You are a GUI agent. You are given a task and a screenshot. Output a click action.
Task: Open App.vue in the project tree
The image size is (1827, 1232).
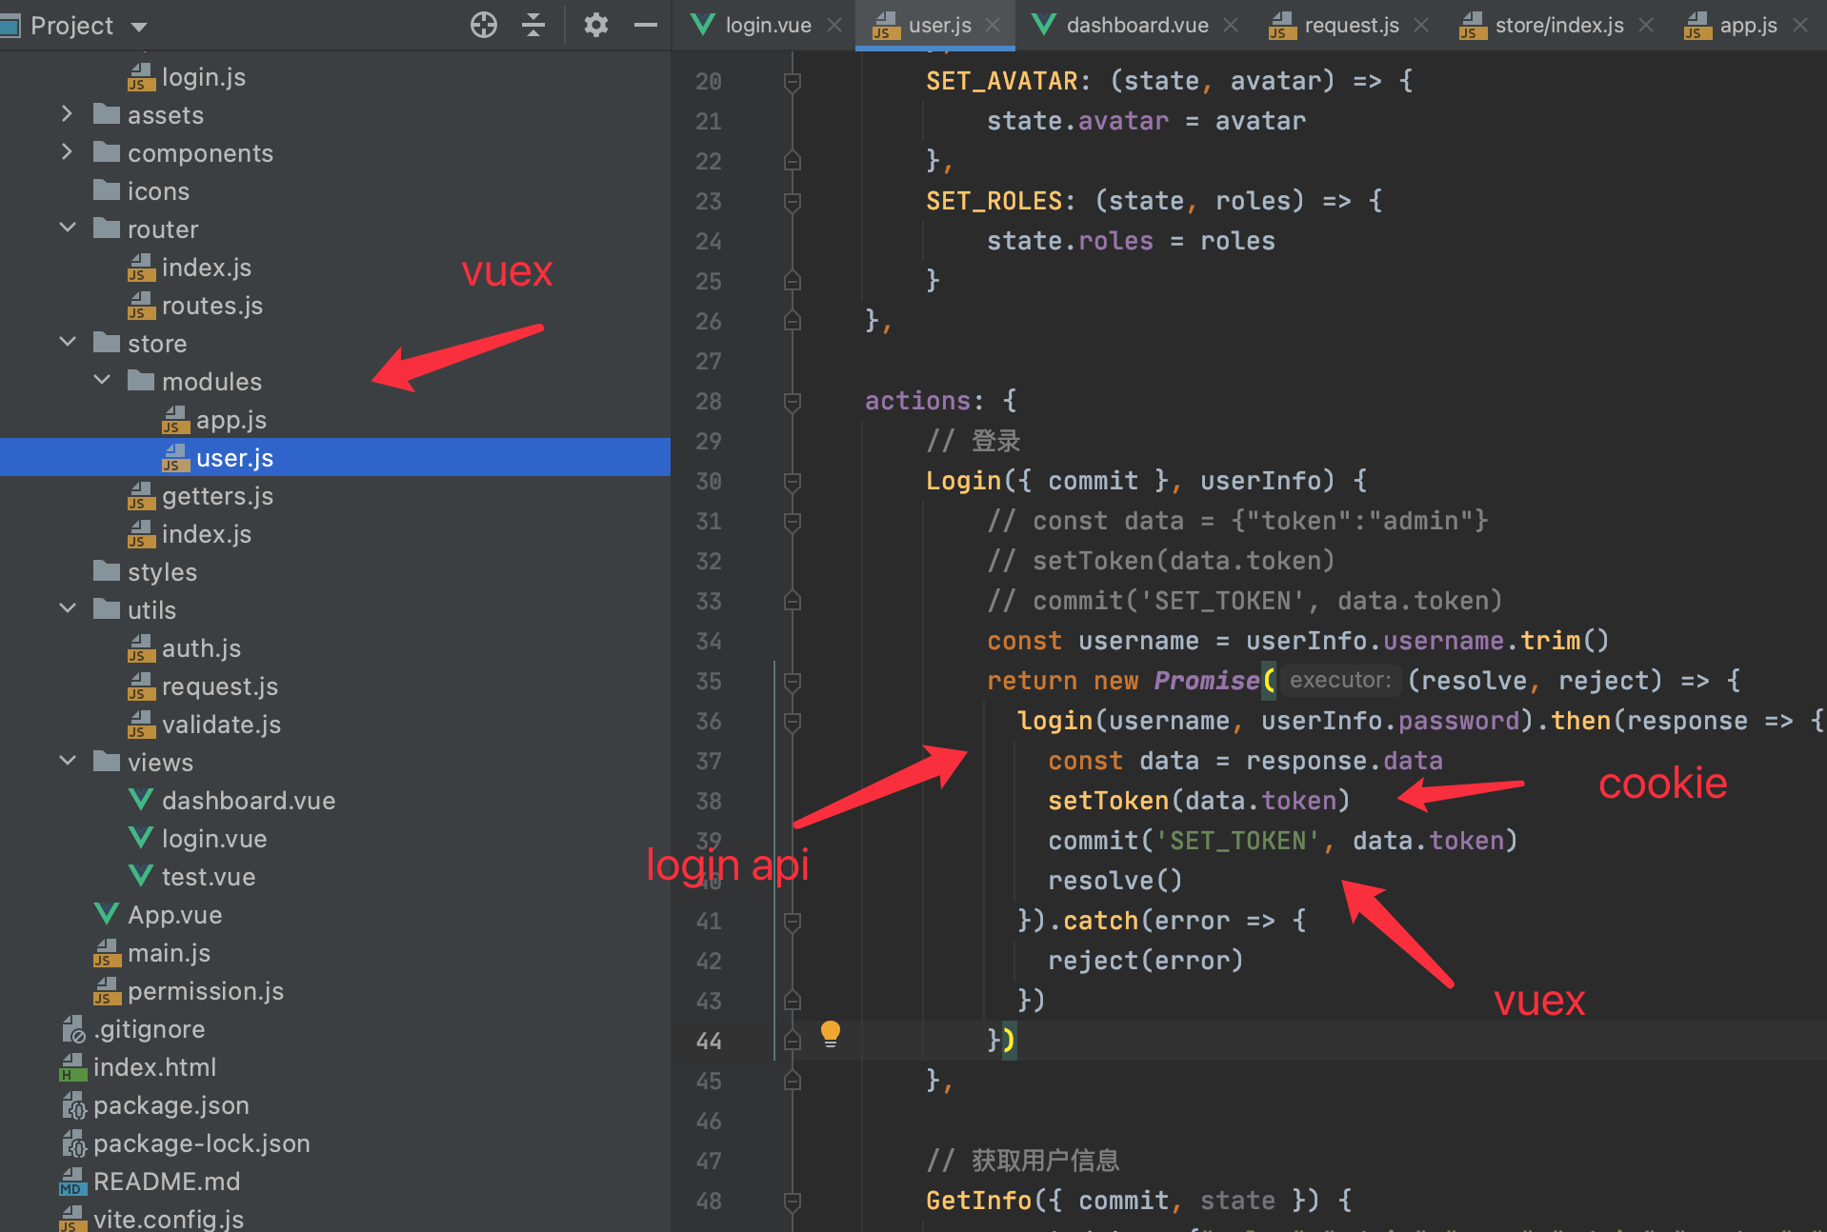158,915
